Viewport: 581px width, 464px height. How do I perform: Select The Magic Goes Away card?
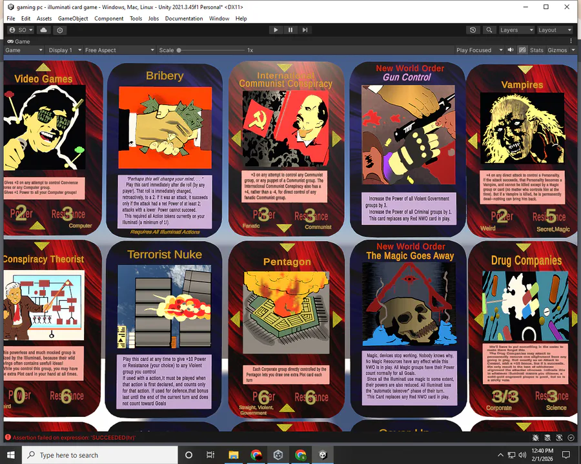[x=409, y=329]
